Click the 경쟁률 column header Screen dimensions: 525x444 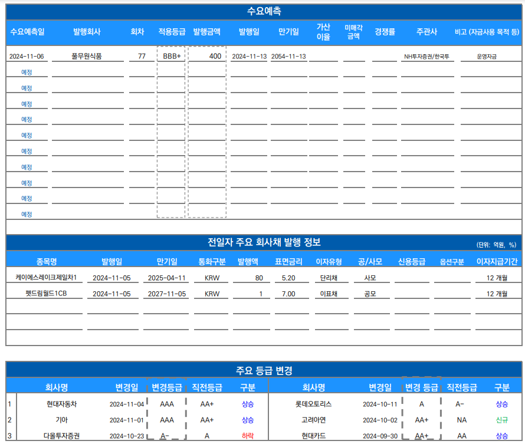[385, 32]
